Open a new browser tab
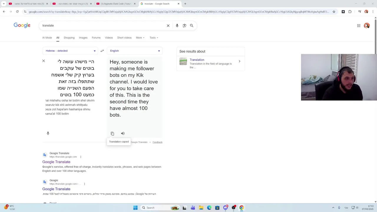 [185, 4]
